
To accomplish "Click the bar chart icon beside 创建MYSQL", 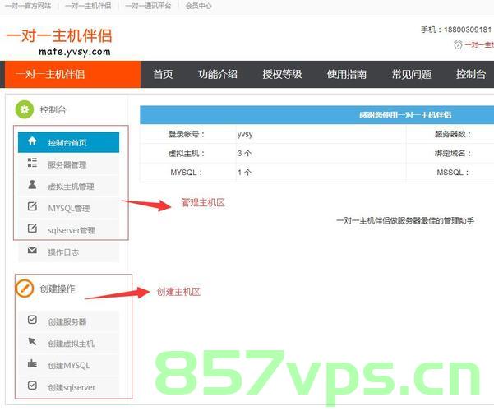I will pyautogui.click(x=32, y=363).
